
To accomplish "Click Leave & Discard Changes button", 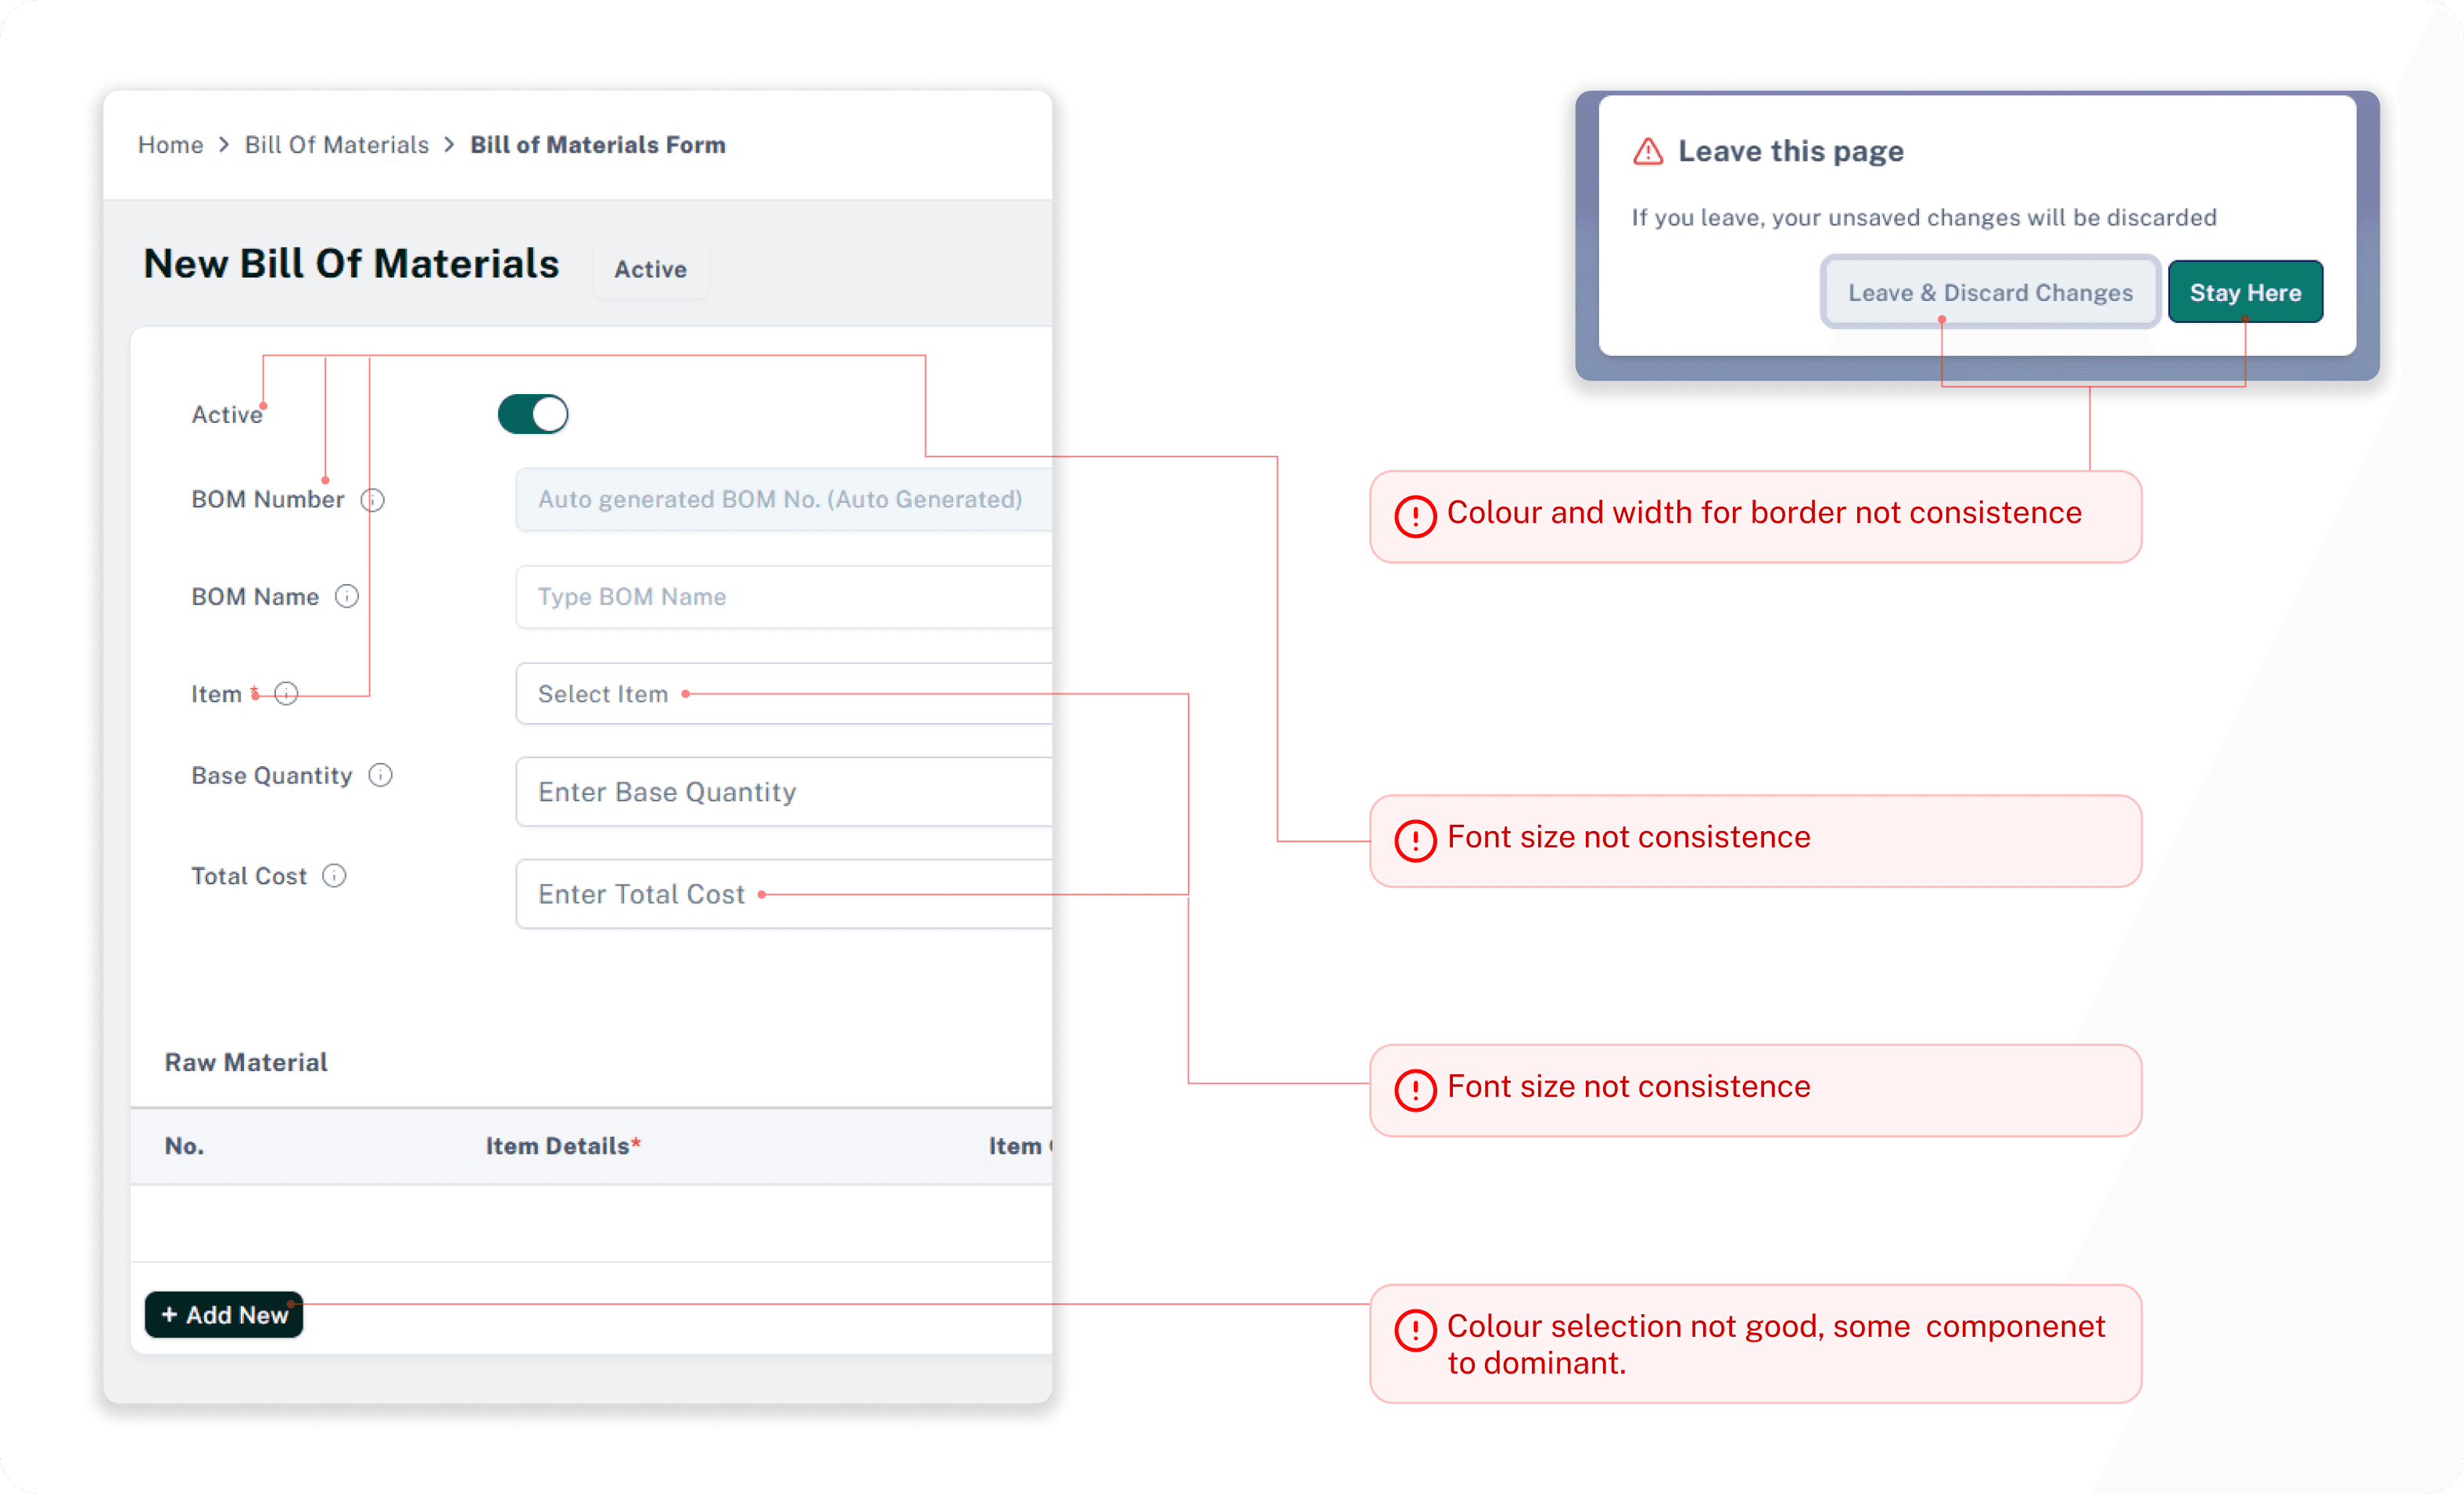I will pyautogui.click(x=1990, y=292).
